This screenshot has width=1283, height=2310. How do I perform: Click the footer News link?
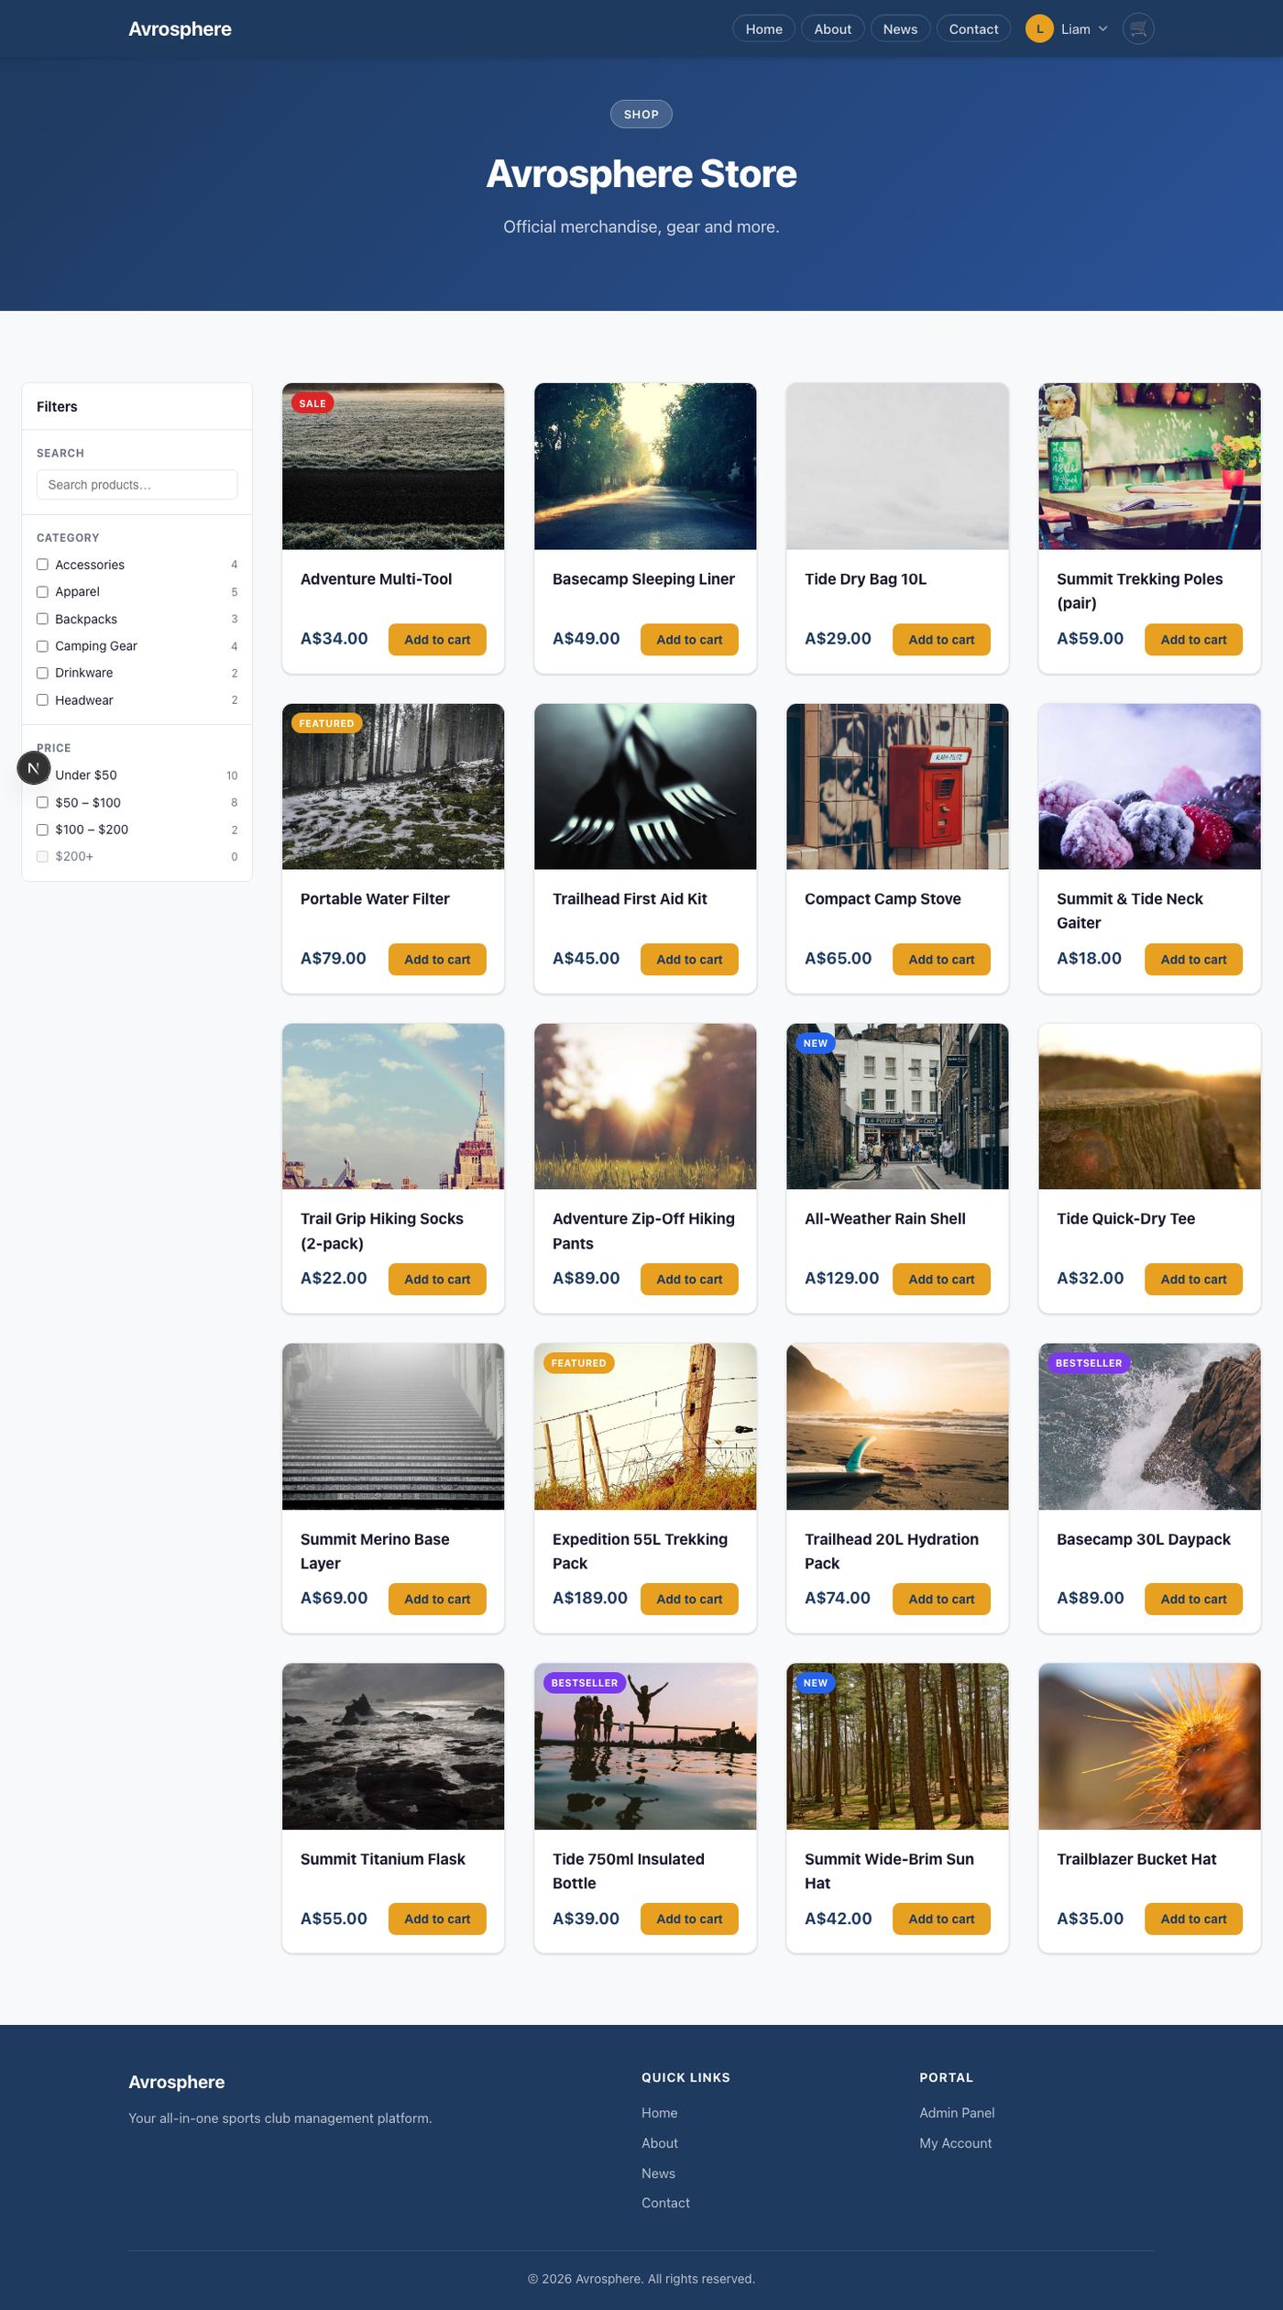658,2173
